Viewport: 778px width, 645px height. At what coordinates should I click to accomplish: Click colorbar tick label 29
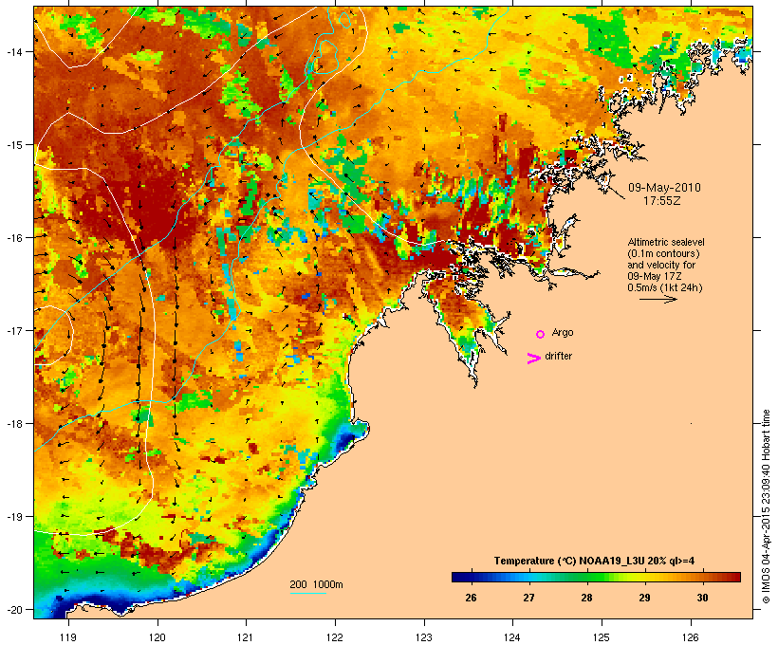[644, 598]
